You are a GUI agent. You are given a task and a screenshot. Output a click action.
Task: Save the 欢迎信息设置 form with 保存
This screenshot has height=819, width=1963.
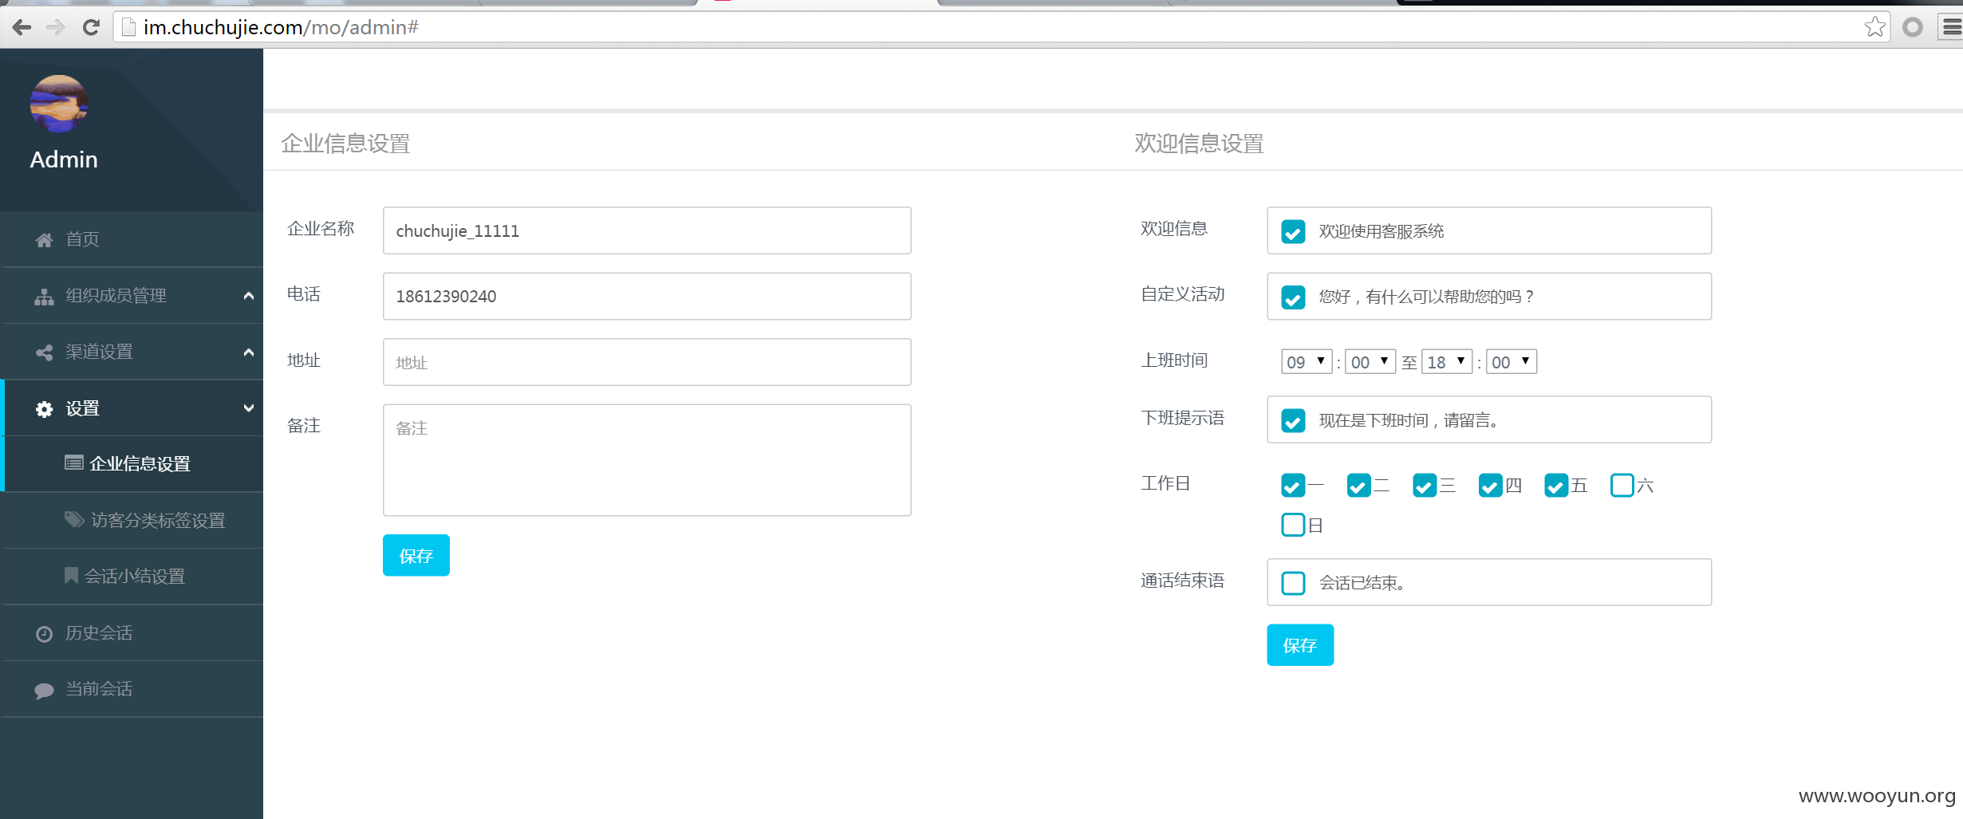1300,644
